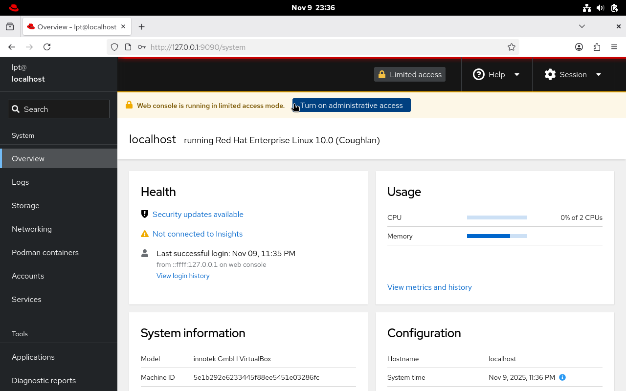This screenshot has height=391, width=626.
Task: Click the volume icon in the top bar
Action: pyautogui.click(x=601, y=8)
